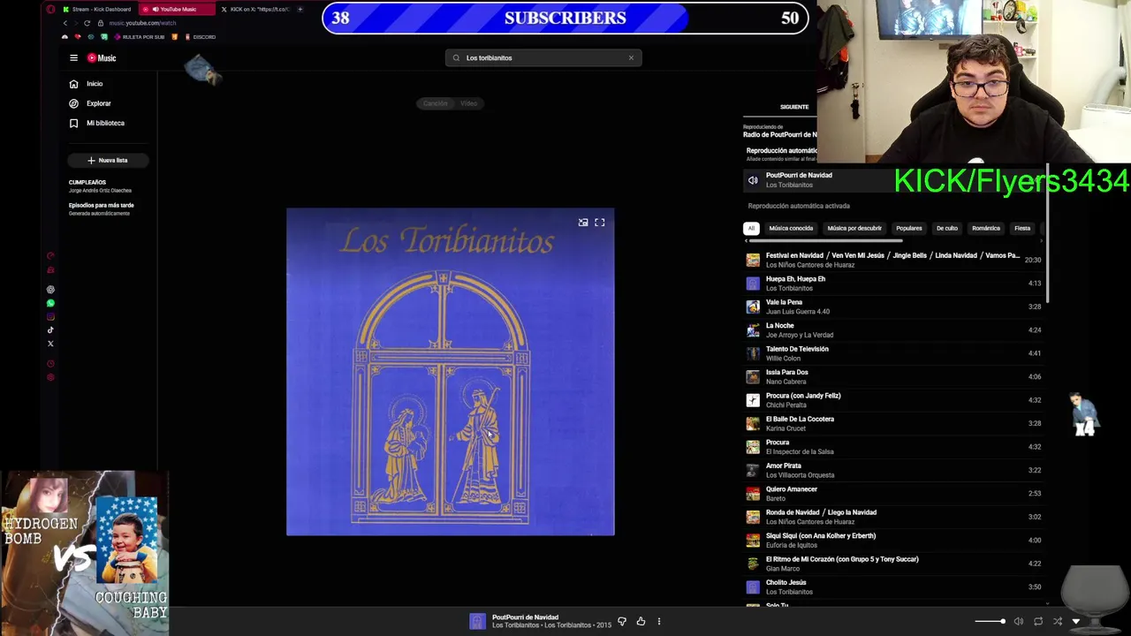This screenshot has width=1131, height=636.
Task: Play Ronda de Navidad / Llego la Navidad
Action: [892, 517]
